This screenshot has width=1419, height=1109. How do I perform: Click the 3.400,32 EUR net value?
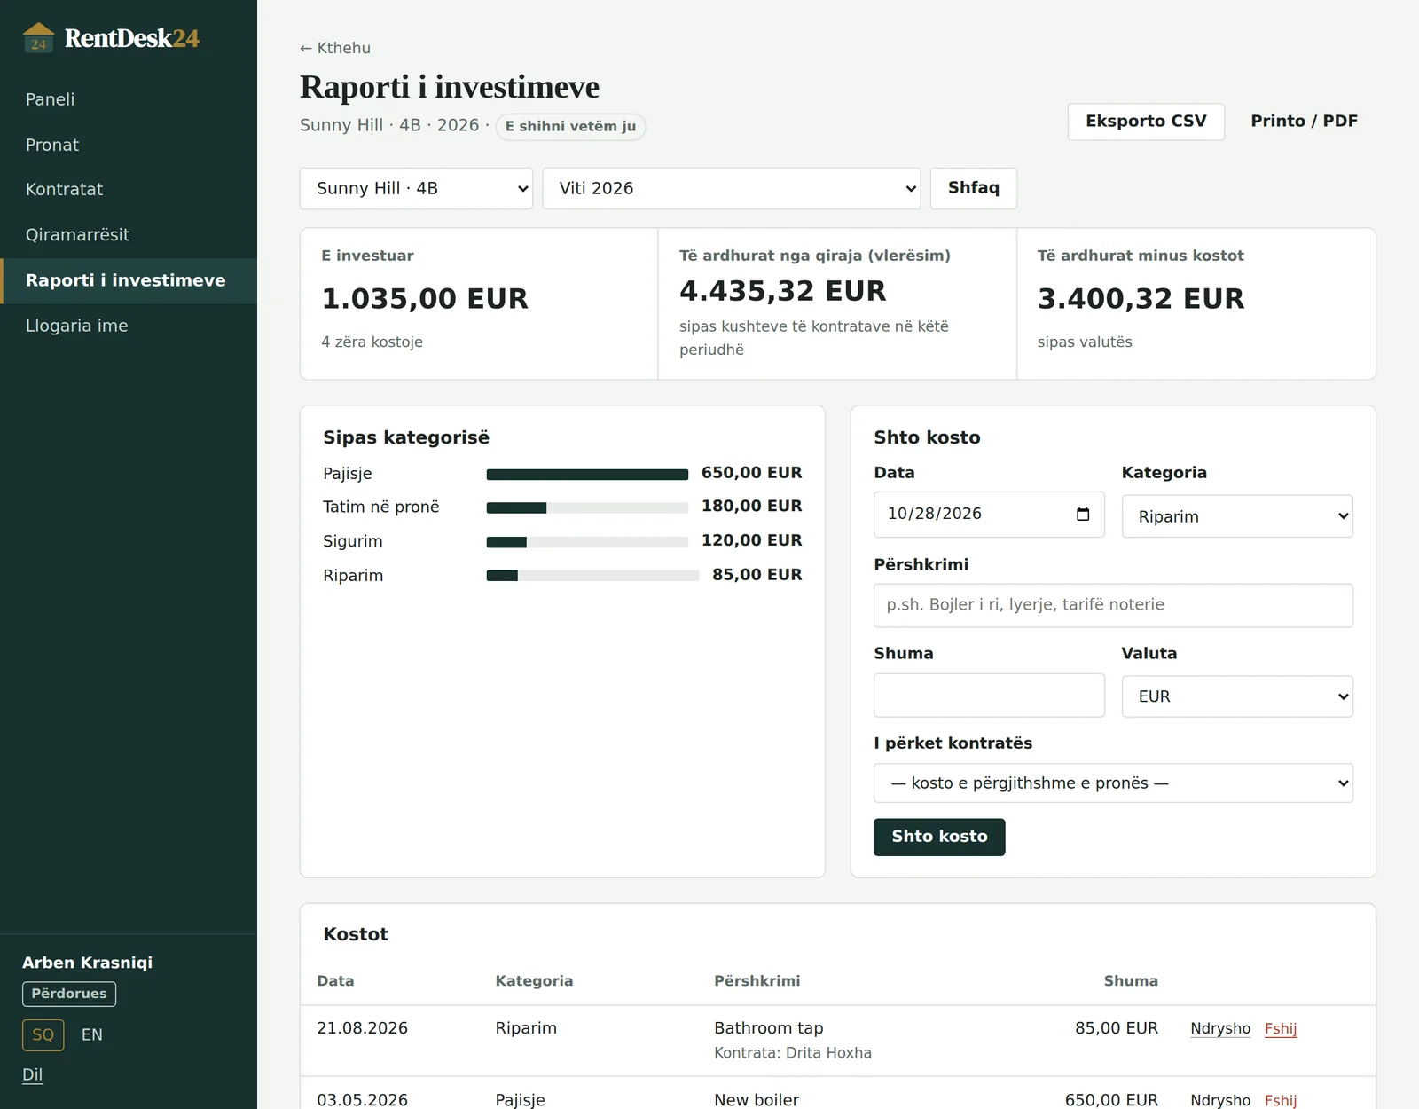tap(1141, 299)
